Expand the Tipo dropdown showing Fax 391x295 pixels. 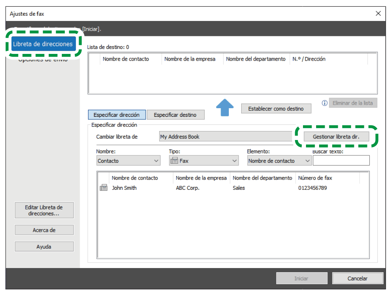click(204, 161)
